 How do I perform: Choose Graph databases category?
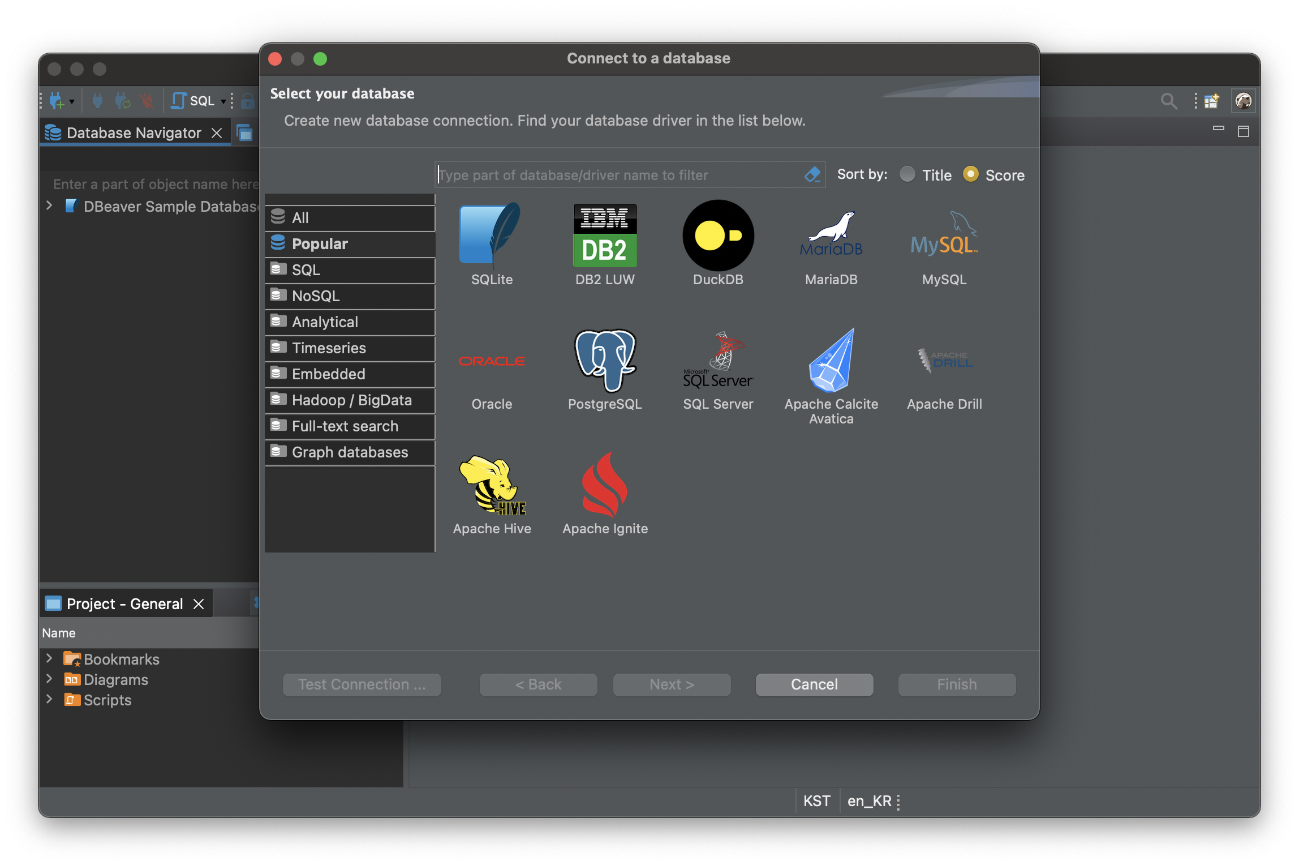(350, 452)
